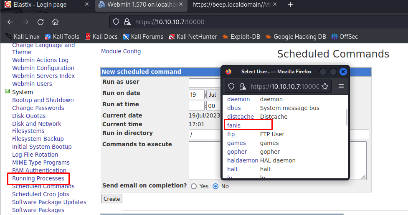Go back with the browser back arrow
408x215 pixels.
coord(10,22)
